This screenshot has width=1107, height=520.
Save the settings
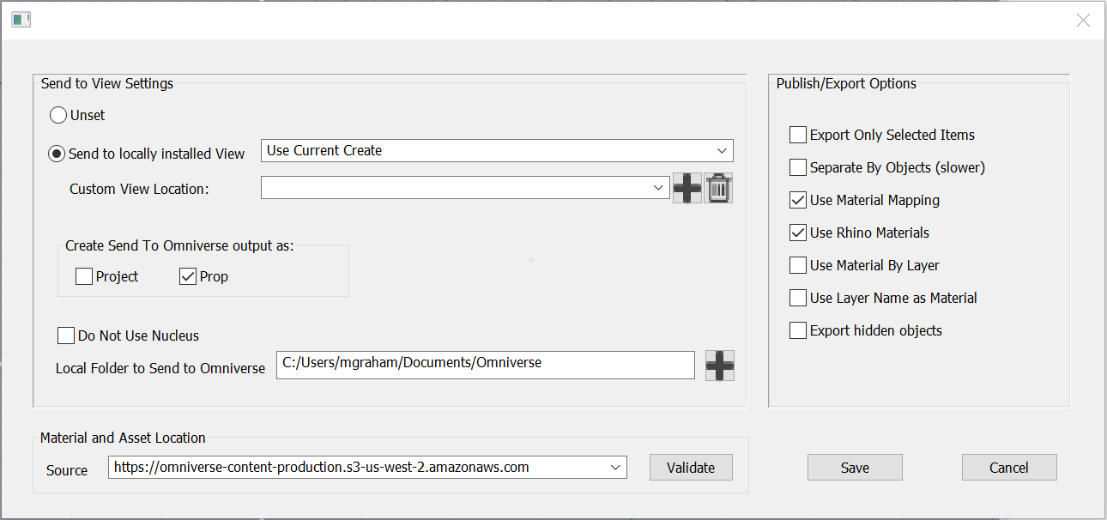coord(855,468)
